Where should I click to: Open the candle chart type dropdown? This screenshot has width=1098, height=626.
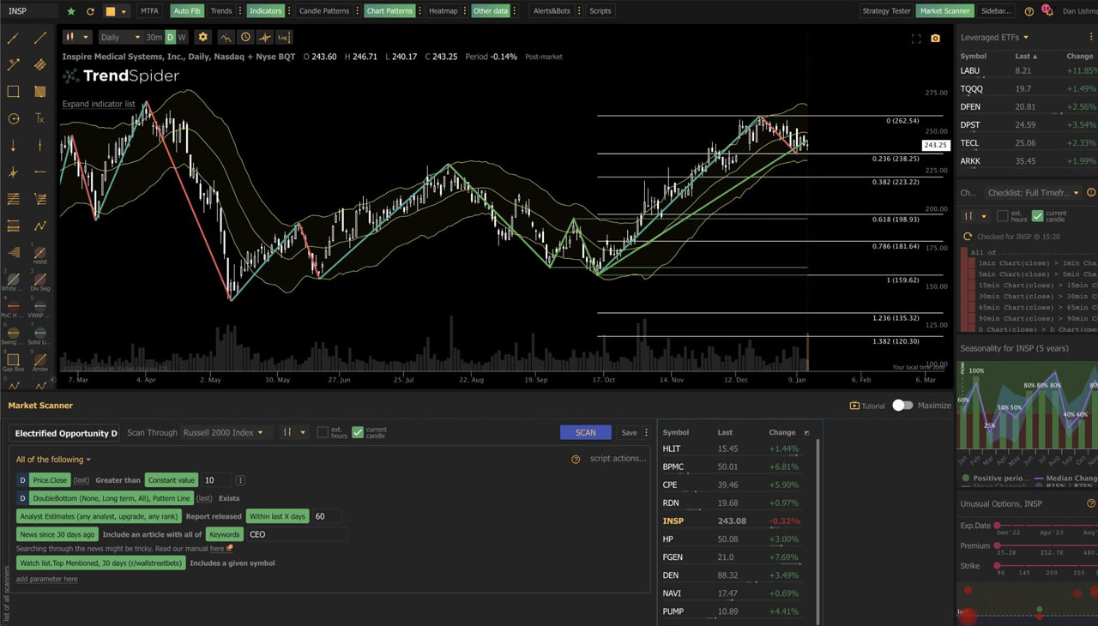(77, 37)
